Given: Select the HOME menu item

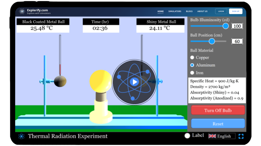Looking at the screenshot, I should point(161,11).
